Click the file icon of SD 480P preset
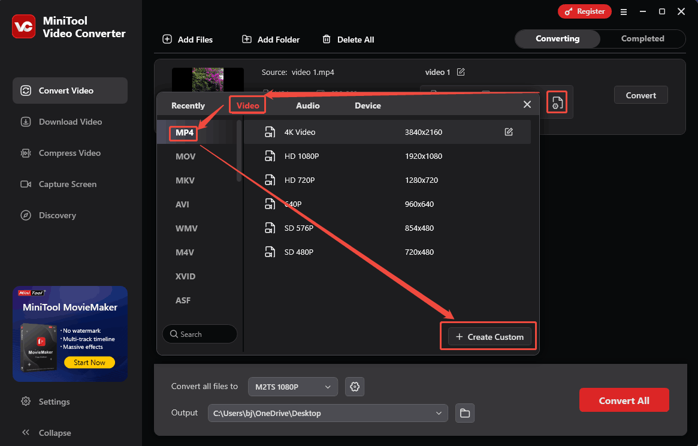This screenshot has width=698, height=446. [x=270, y=252]
